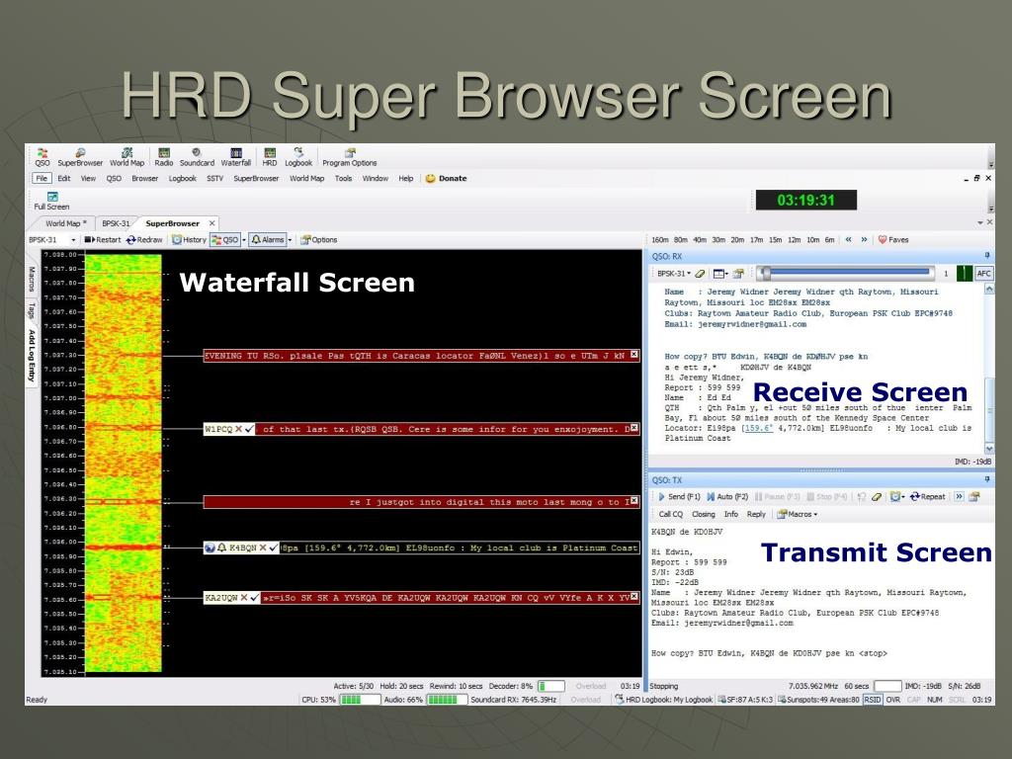Switch to Full Screen mode

tap(51, 201)
